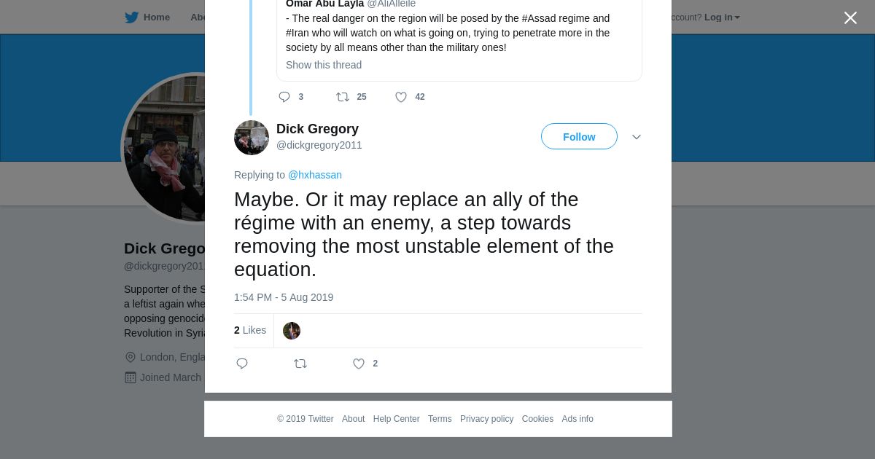Like Dick Gregory's tweet with heart icon
Screen dimensions: 875x459
tap(359, 364)
